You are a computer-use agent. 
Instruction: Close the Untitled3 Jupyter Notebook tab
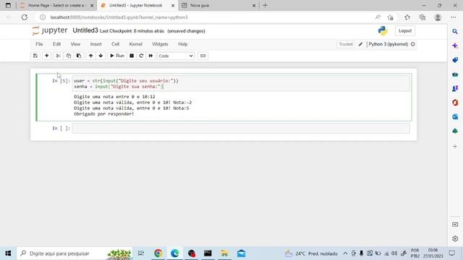(173, 5)
